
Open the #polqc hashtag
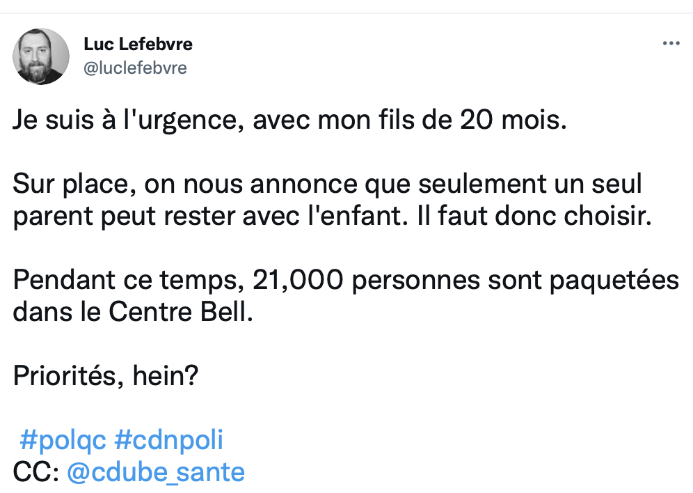click(63, 440)
